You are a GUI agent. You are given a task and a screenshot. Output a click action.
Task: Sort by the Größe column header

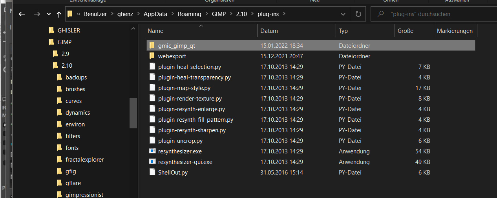click(x=405, y=31)
